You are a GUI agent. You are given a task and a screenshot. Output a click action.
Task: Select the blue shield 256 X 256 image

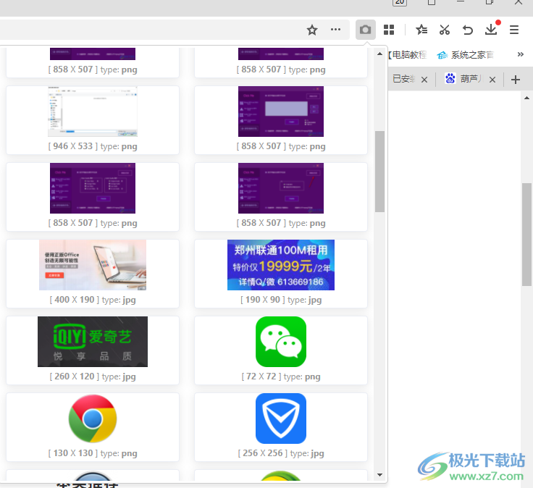[281, 418]
